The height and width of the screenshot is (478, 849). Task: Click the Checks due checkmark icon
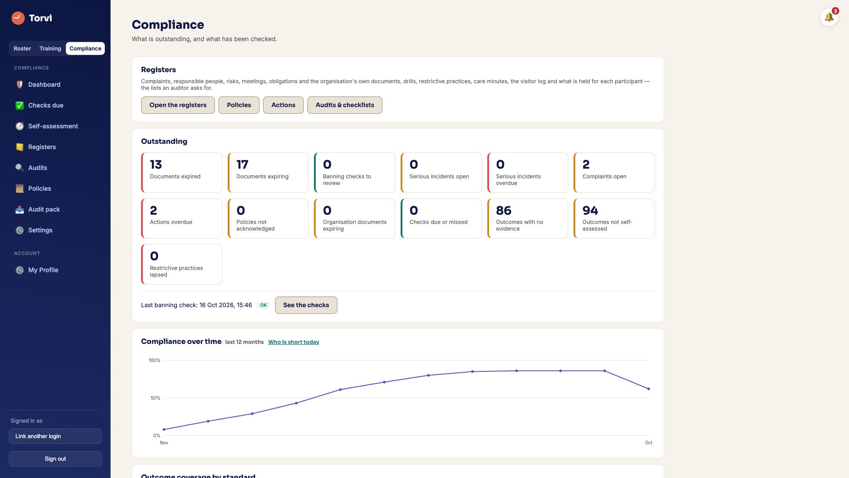click(x=19, y=105)
